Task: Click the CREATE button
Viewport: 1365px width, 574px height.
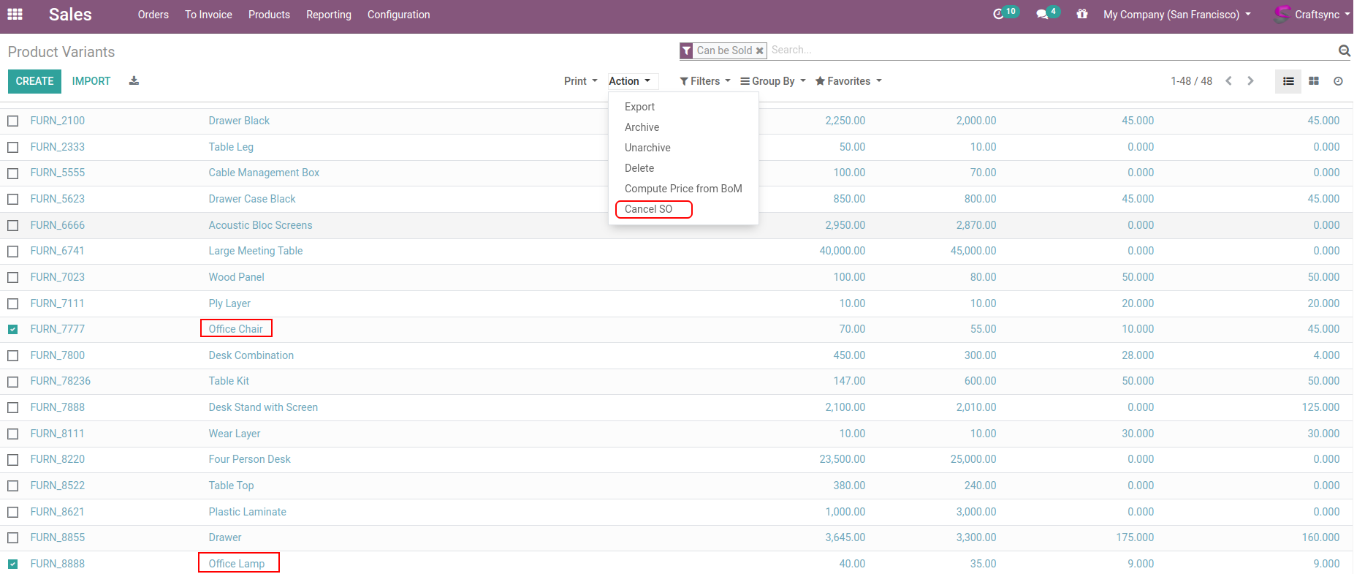Action: point(34,81)
